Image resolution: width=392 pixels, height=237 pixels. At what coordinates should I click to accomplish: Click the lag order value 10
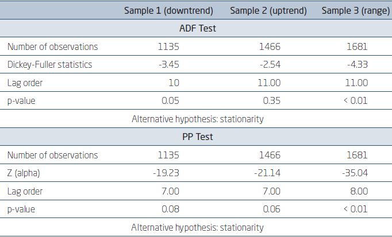pos(174,83)
